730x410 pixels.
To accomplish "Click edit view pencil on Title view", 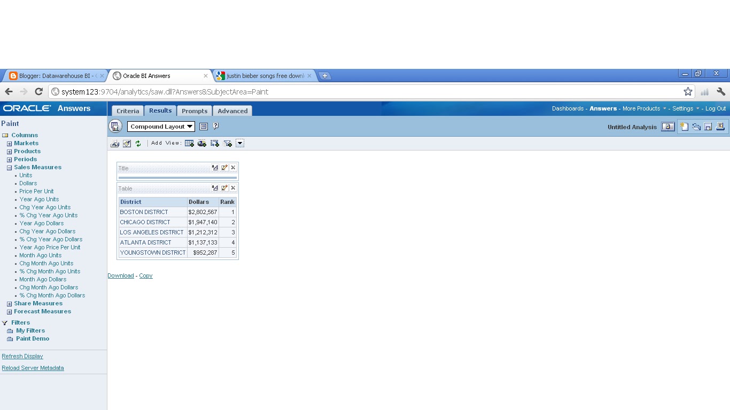I will pos(224,168).
